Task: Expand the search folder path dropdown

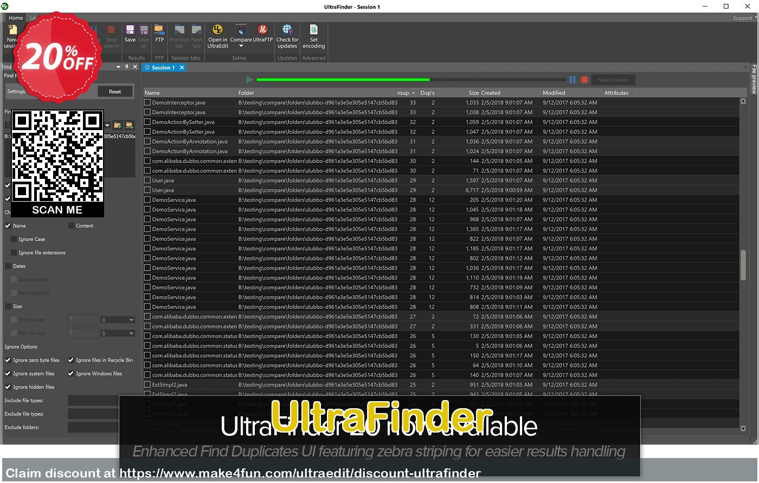Action: click(x=108, y=125)
